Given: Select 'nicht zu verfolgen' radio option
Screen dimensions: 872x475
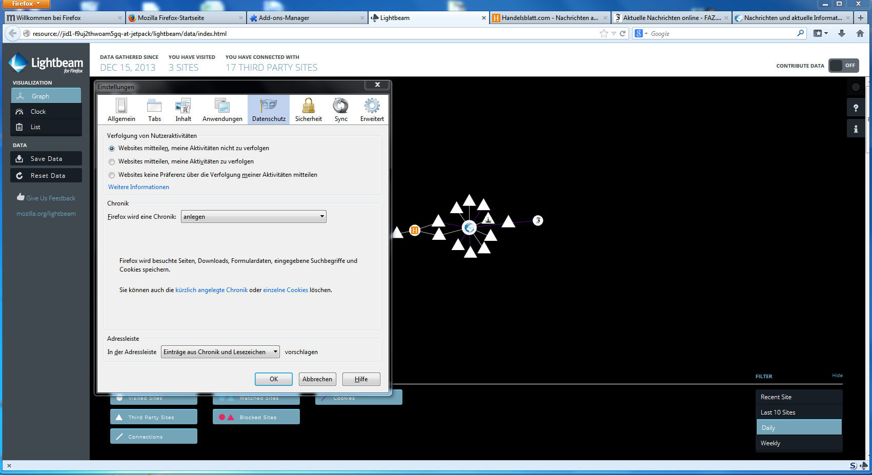Looking at the screenshot, I should [112, 149].
